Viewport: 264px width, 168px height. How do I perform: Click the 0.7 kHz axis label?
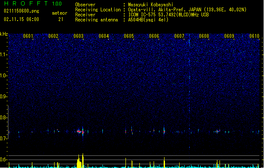pos(4,138)
